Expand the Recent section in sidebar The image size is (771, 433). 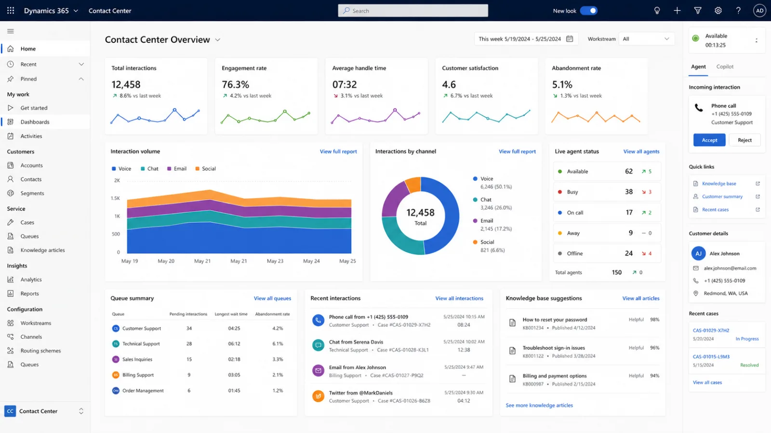81,64
